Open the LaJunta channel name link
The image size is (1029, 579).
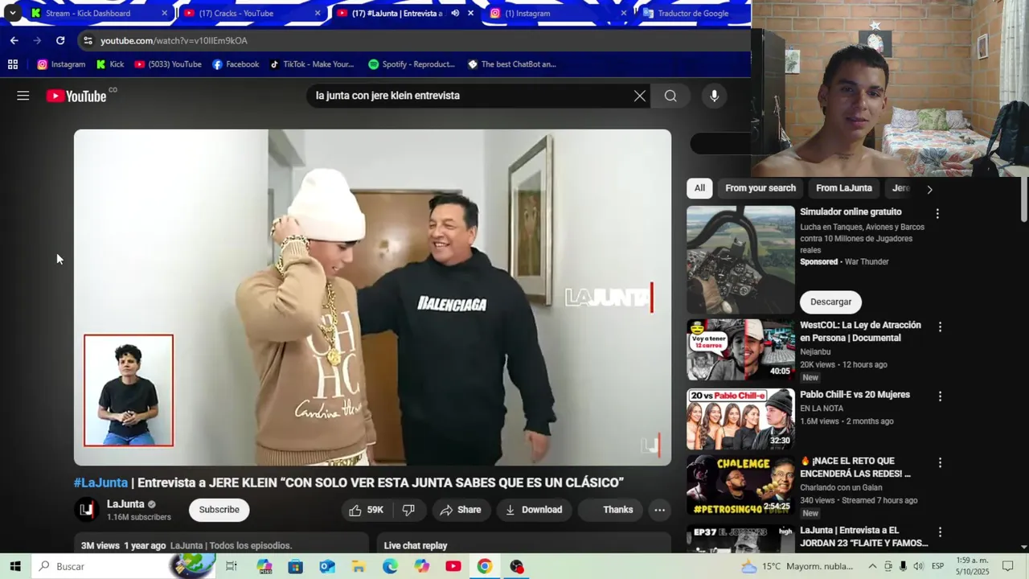[126, 504]
